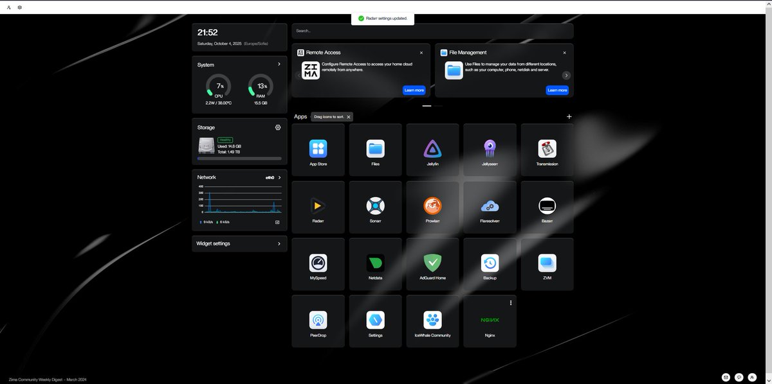The height and width of the screenshot is (384, 772).
Task: Click the user icon at bottom right
Action: (752, 377)
